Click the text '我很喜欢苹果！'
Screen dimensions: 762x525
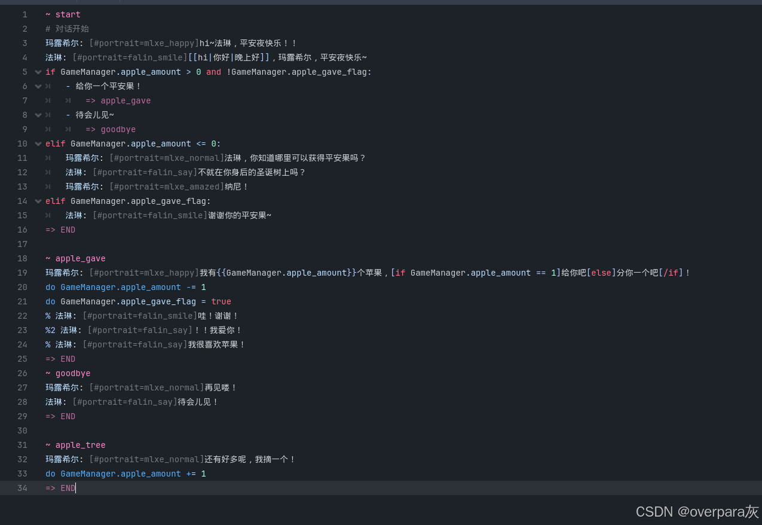coord(217,344)
